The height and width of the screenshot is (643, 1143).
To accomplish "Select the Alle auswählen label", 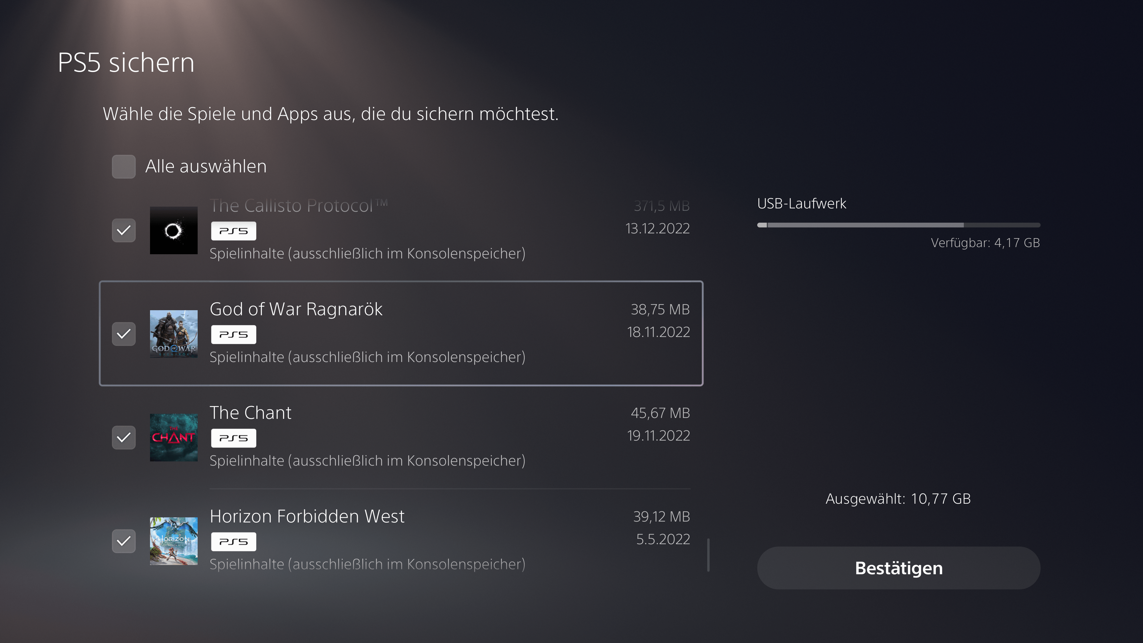I will click(206, 166).
